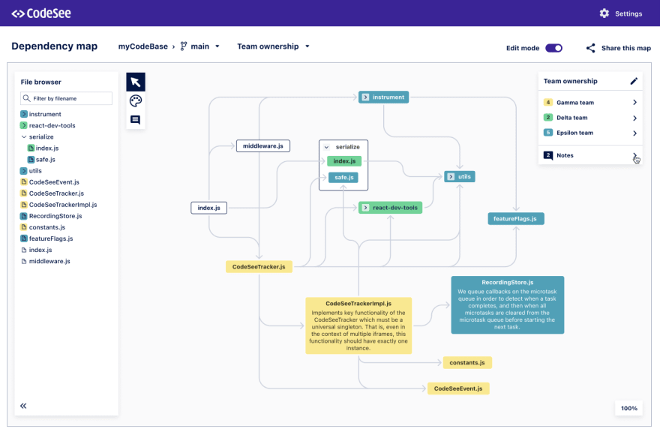Toggle the Edit mode switch off
660x432 pixels.
point(553,48)
